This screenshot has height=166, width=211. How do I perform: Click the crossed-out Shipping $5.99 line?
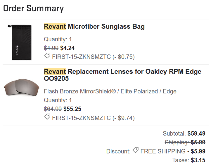tap(185, 142)
